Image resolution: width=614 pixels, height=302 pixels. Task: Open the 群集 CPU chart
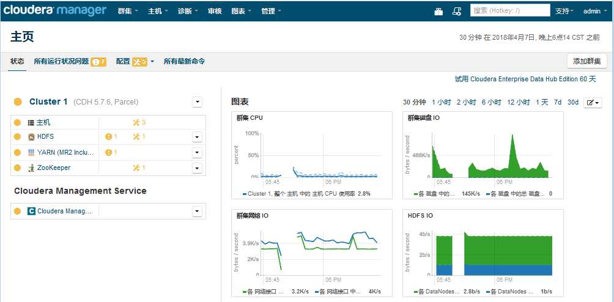click(312, 155)
